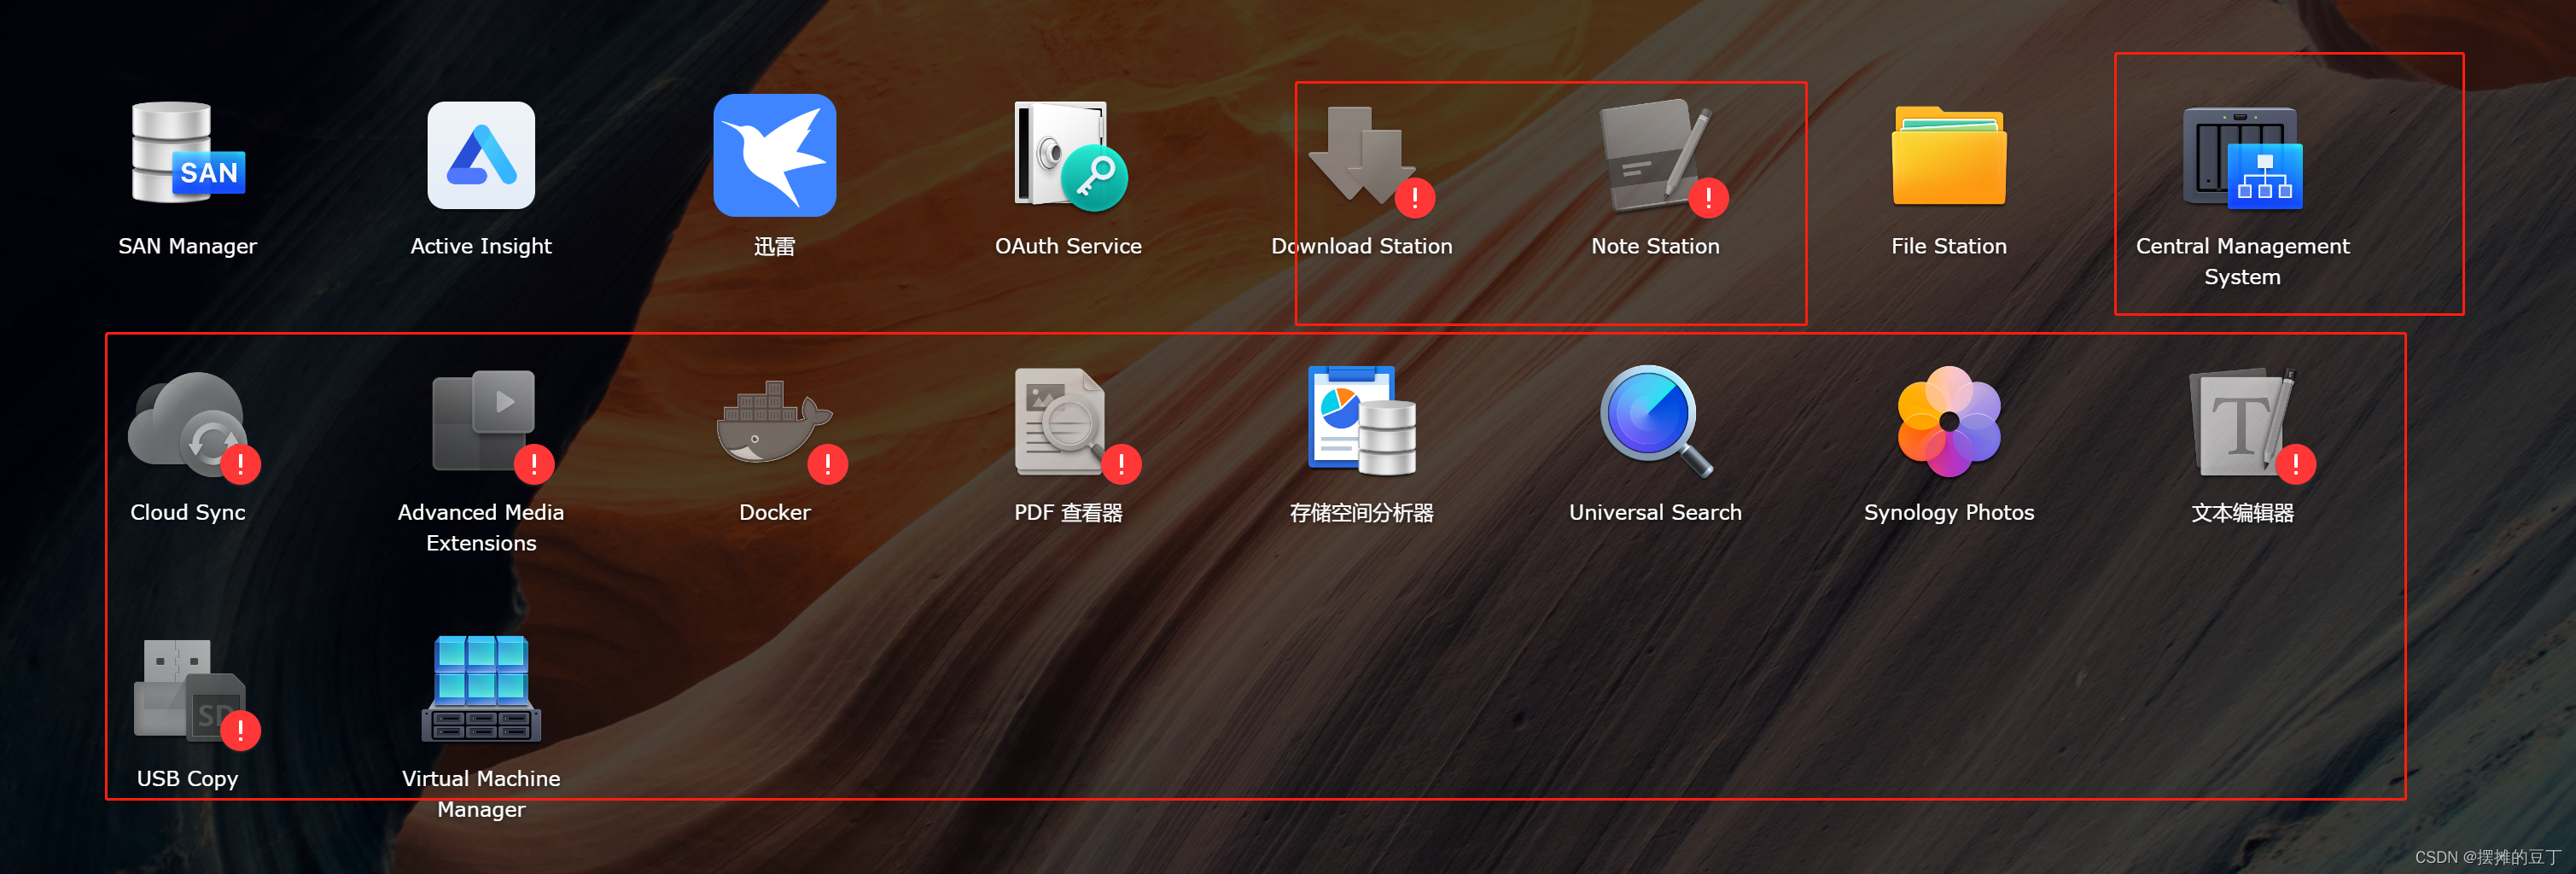Open File Station folder icon
The height and width of the screenshot is (874, 2576).
click(x=1949, y=156)
